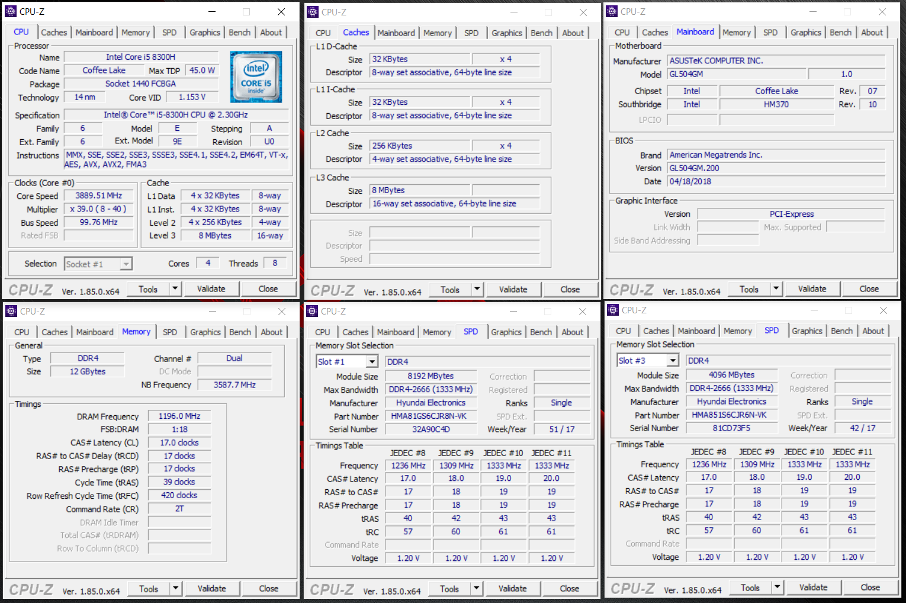Viewport: 906px width, 603px height.
Task: Open Tools dropdown arrow in Slot #3 SPD window
Action: [x=777, y=587]
